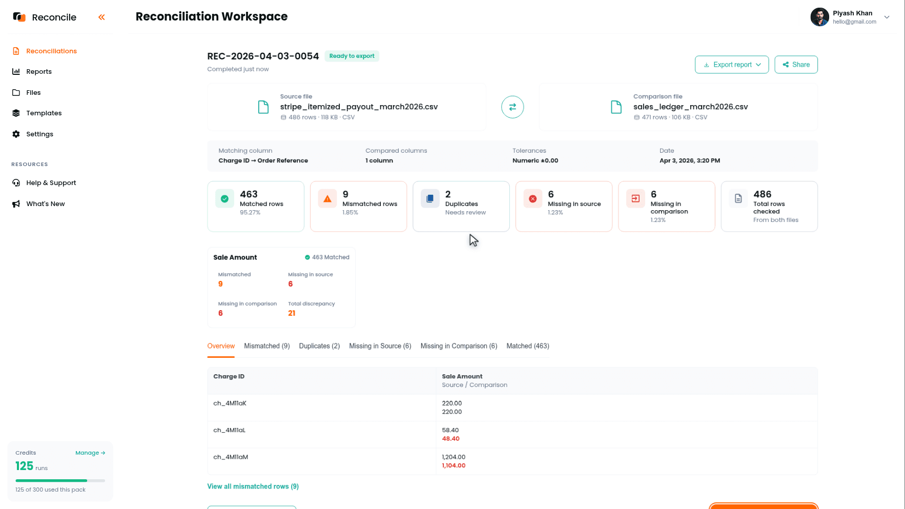Follow the View all mismatched rows (9) link
Viewport: 905px width, 509px height.
tap(253, 486)
